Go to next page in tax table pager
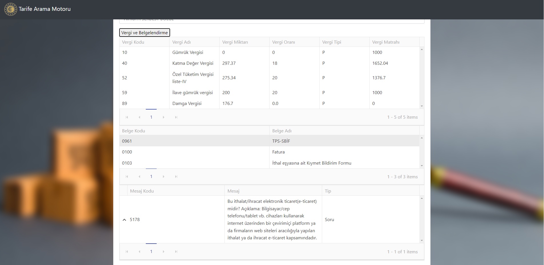This screenshot has width=544, height=265. tap(164, 117)
